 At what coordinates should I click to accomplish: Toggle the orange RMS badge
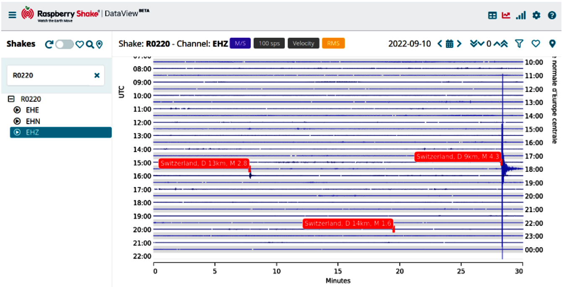333,44
